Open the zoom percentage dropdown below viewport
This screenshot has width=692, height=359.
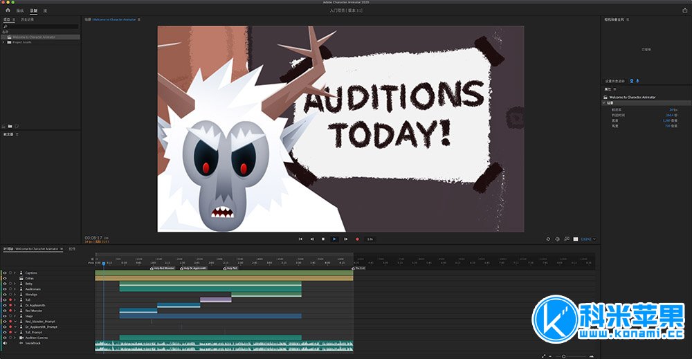[x=588, y=239]
